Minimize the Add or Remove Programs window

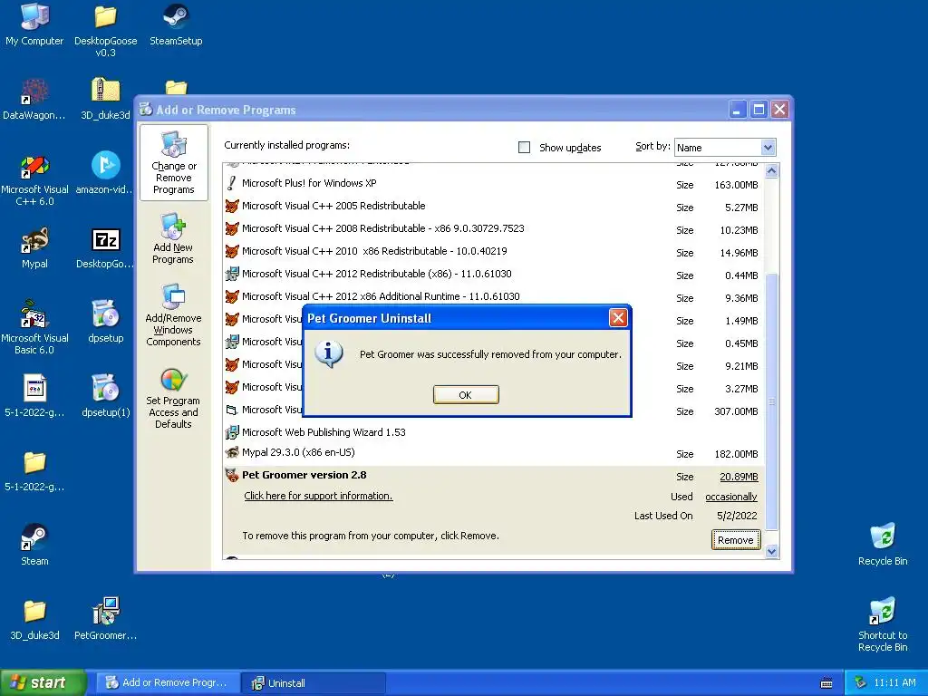click(738, 110)
